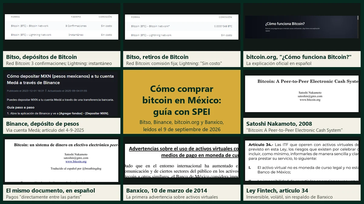Click 'Publicado el 2023-12-01 18:31' date
Viewport: 364px width, 204px height.
25,91
